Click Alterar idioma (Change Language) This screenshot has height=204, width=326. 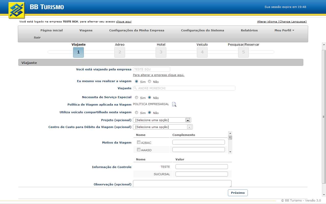tap(282, 22)
